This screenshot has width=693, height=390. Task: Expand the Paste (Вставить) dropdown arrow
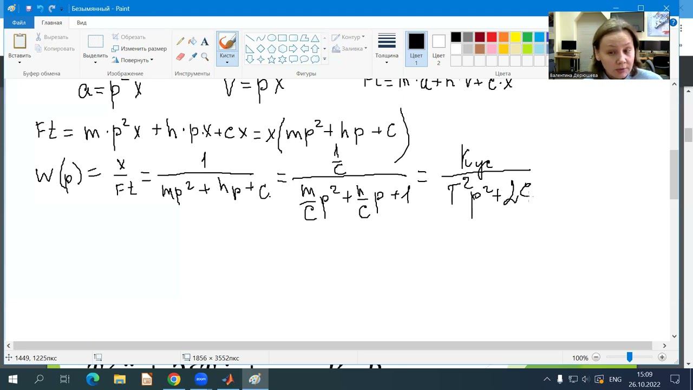point(19,63)
